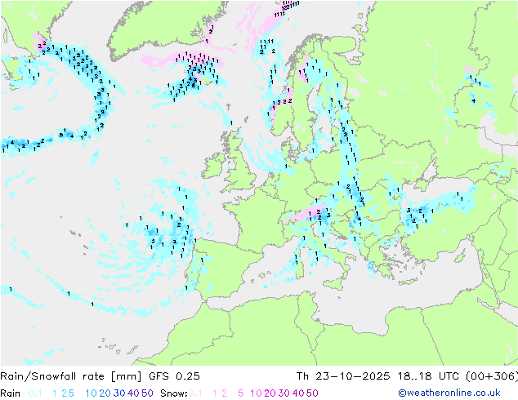Image resolution: width=518 pixels, height=400 pixels.
Task: Click the 'GFS 0.25' model label
Action: click(174, 376)
